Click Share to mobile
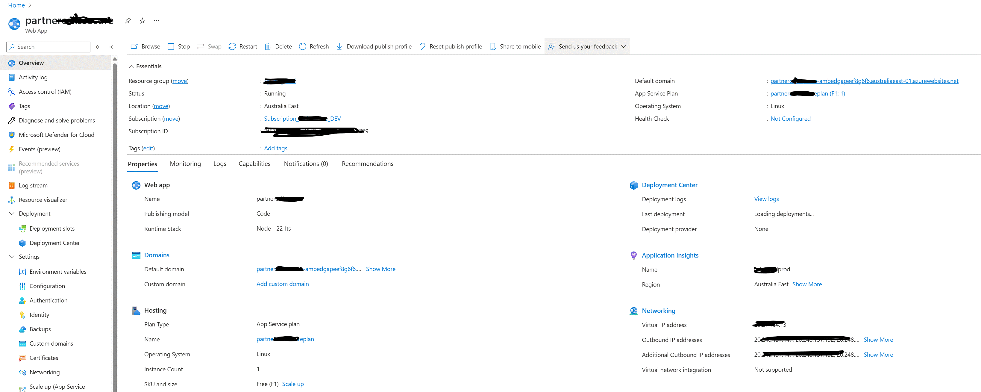The height and width of the screenshot is (392, 981). 515,46
